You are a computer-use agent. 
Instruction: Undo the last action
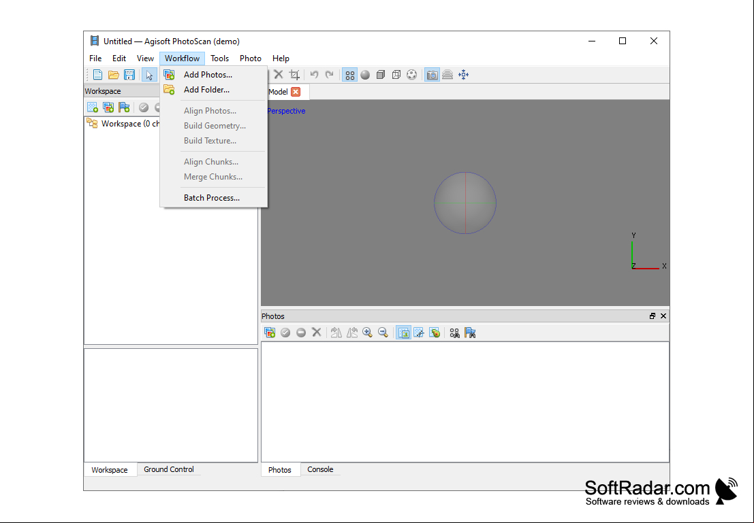coord(315,74)
